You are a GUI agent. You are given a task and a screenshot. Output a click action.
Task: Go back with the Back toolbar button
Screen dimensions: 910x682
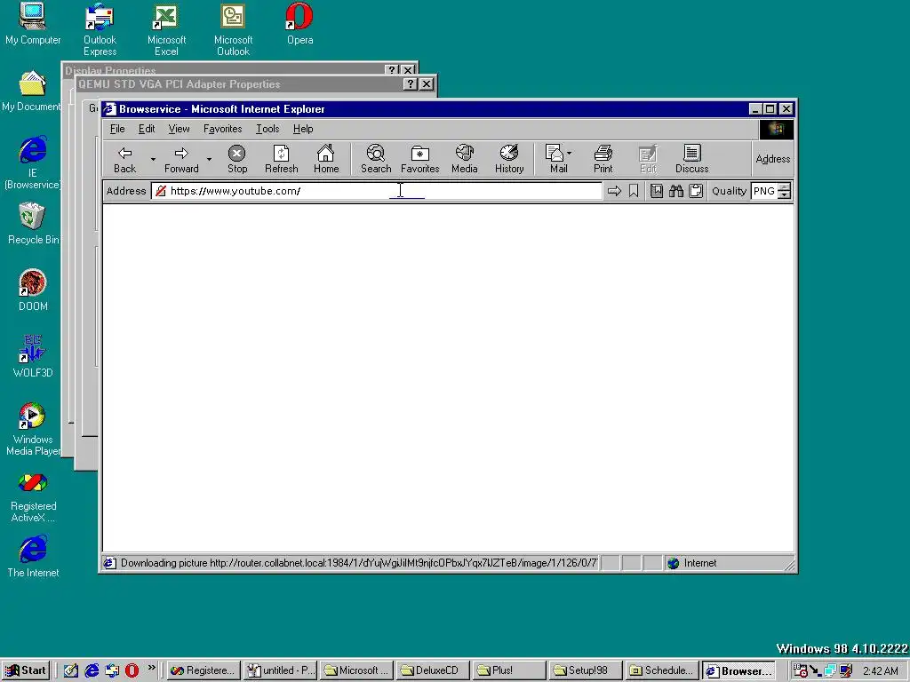(x=124, y=159)
